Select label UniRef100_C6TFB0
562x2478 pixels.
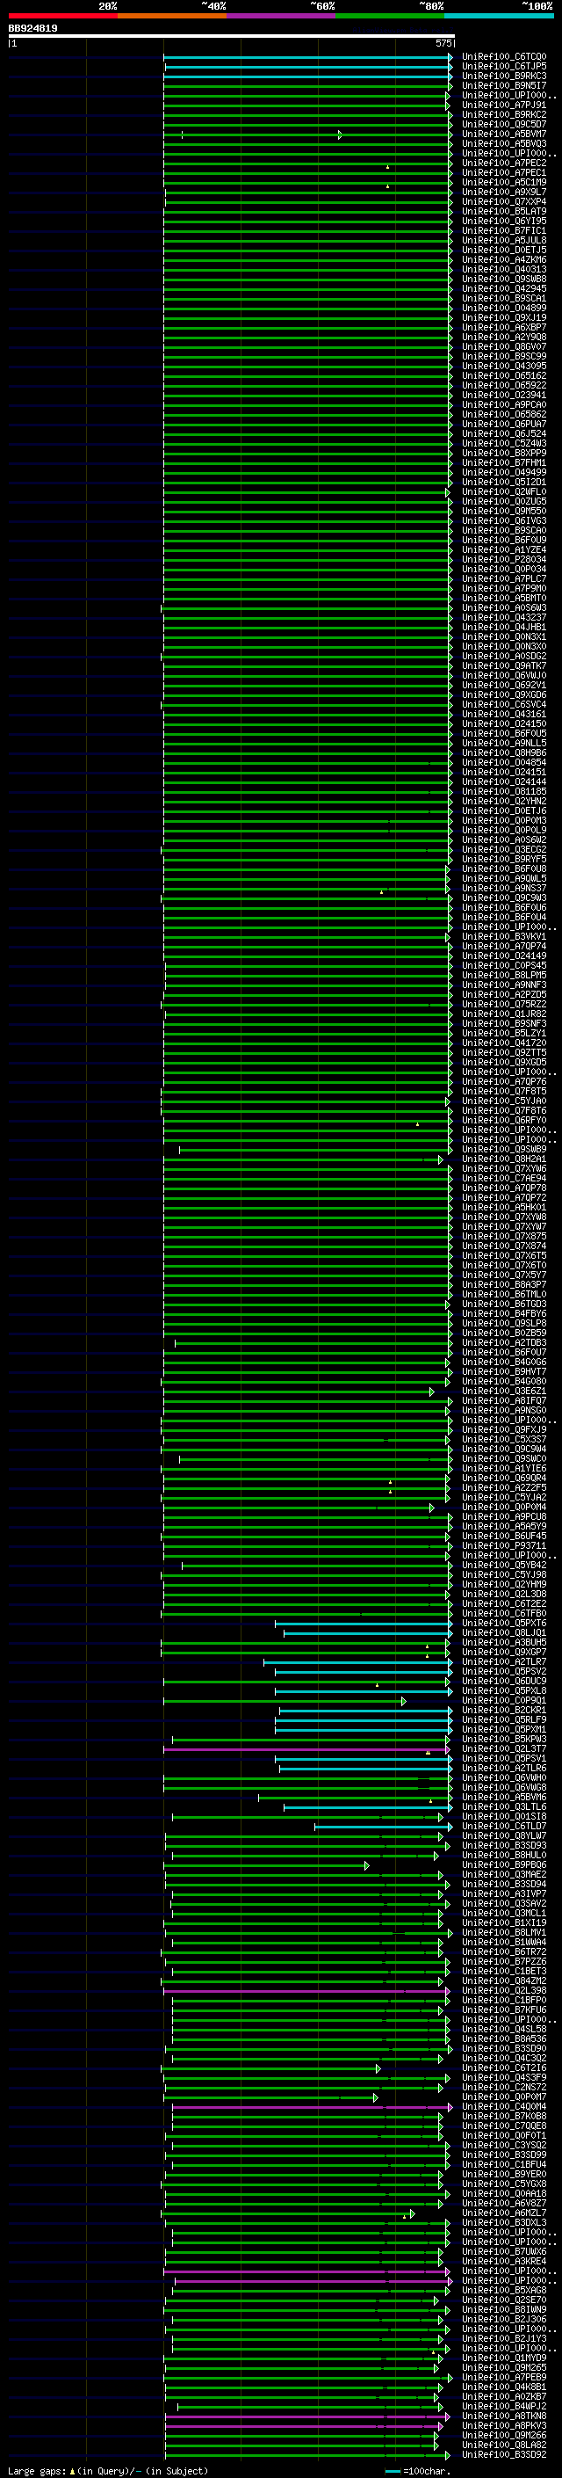coord(504,1613)
